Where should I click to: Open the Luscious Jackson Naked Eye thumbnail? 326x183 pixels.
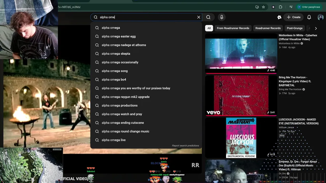(x=241, y=138)
